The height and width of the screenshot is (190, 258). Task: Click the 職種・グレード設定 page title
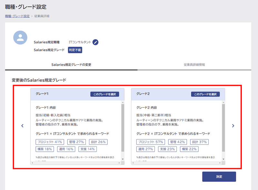[x=26, y=7]
